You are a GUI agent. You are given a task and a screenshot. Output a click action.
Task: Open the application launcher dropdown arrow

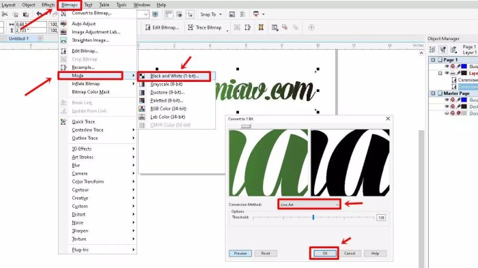pos(264,14)
